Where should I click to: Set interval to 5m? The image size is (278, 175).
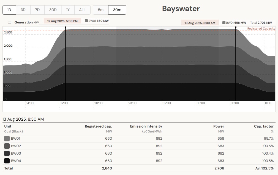point(101,10)
